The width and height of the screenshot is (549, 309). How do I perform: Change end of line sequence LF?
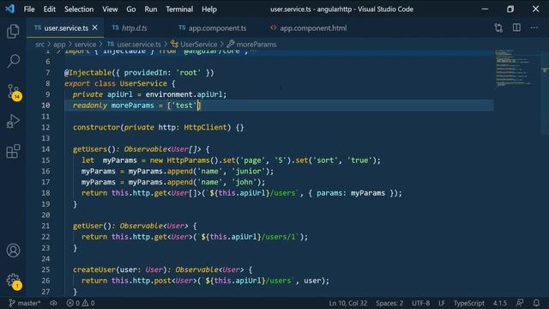coord(442,303)
